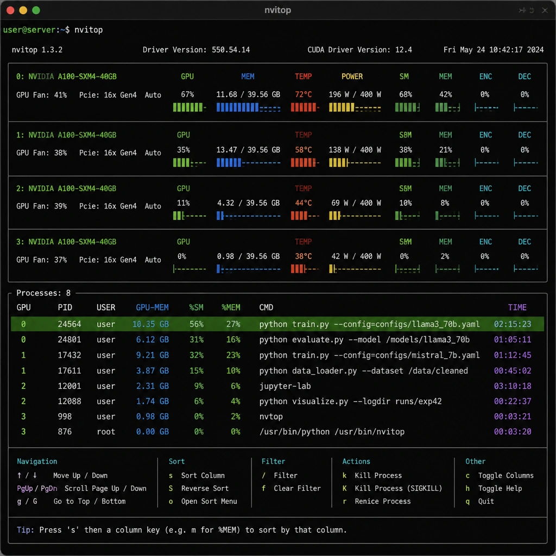Click 'Go to Top / Bottom' entry
Image resolution: width=556 pixels, height=556 pixels.
point(90,501)
